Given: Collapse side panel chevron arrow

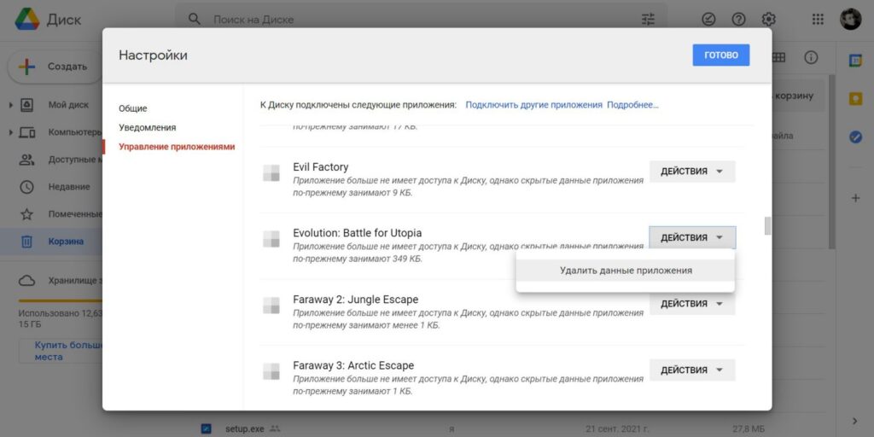Looking at the screenshot, I should [855, 421].
